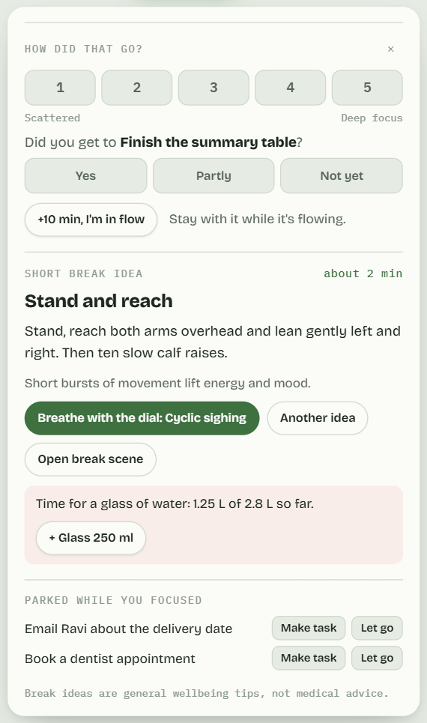Rate the session 1 (Scattered)
Viewport: 427px width, 723px height.
click(x=60, y=88)
